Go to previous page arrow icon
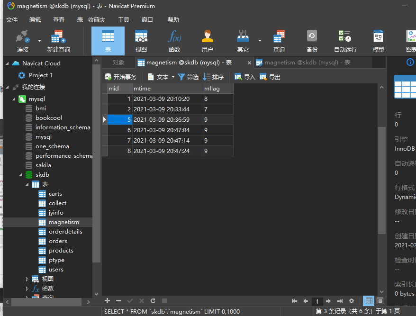Viewport: 416px width, 316px height. point(306,301)
